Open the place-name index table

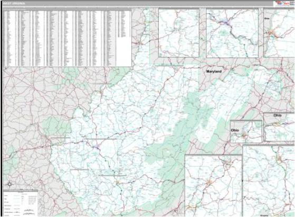click(68, 38)
